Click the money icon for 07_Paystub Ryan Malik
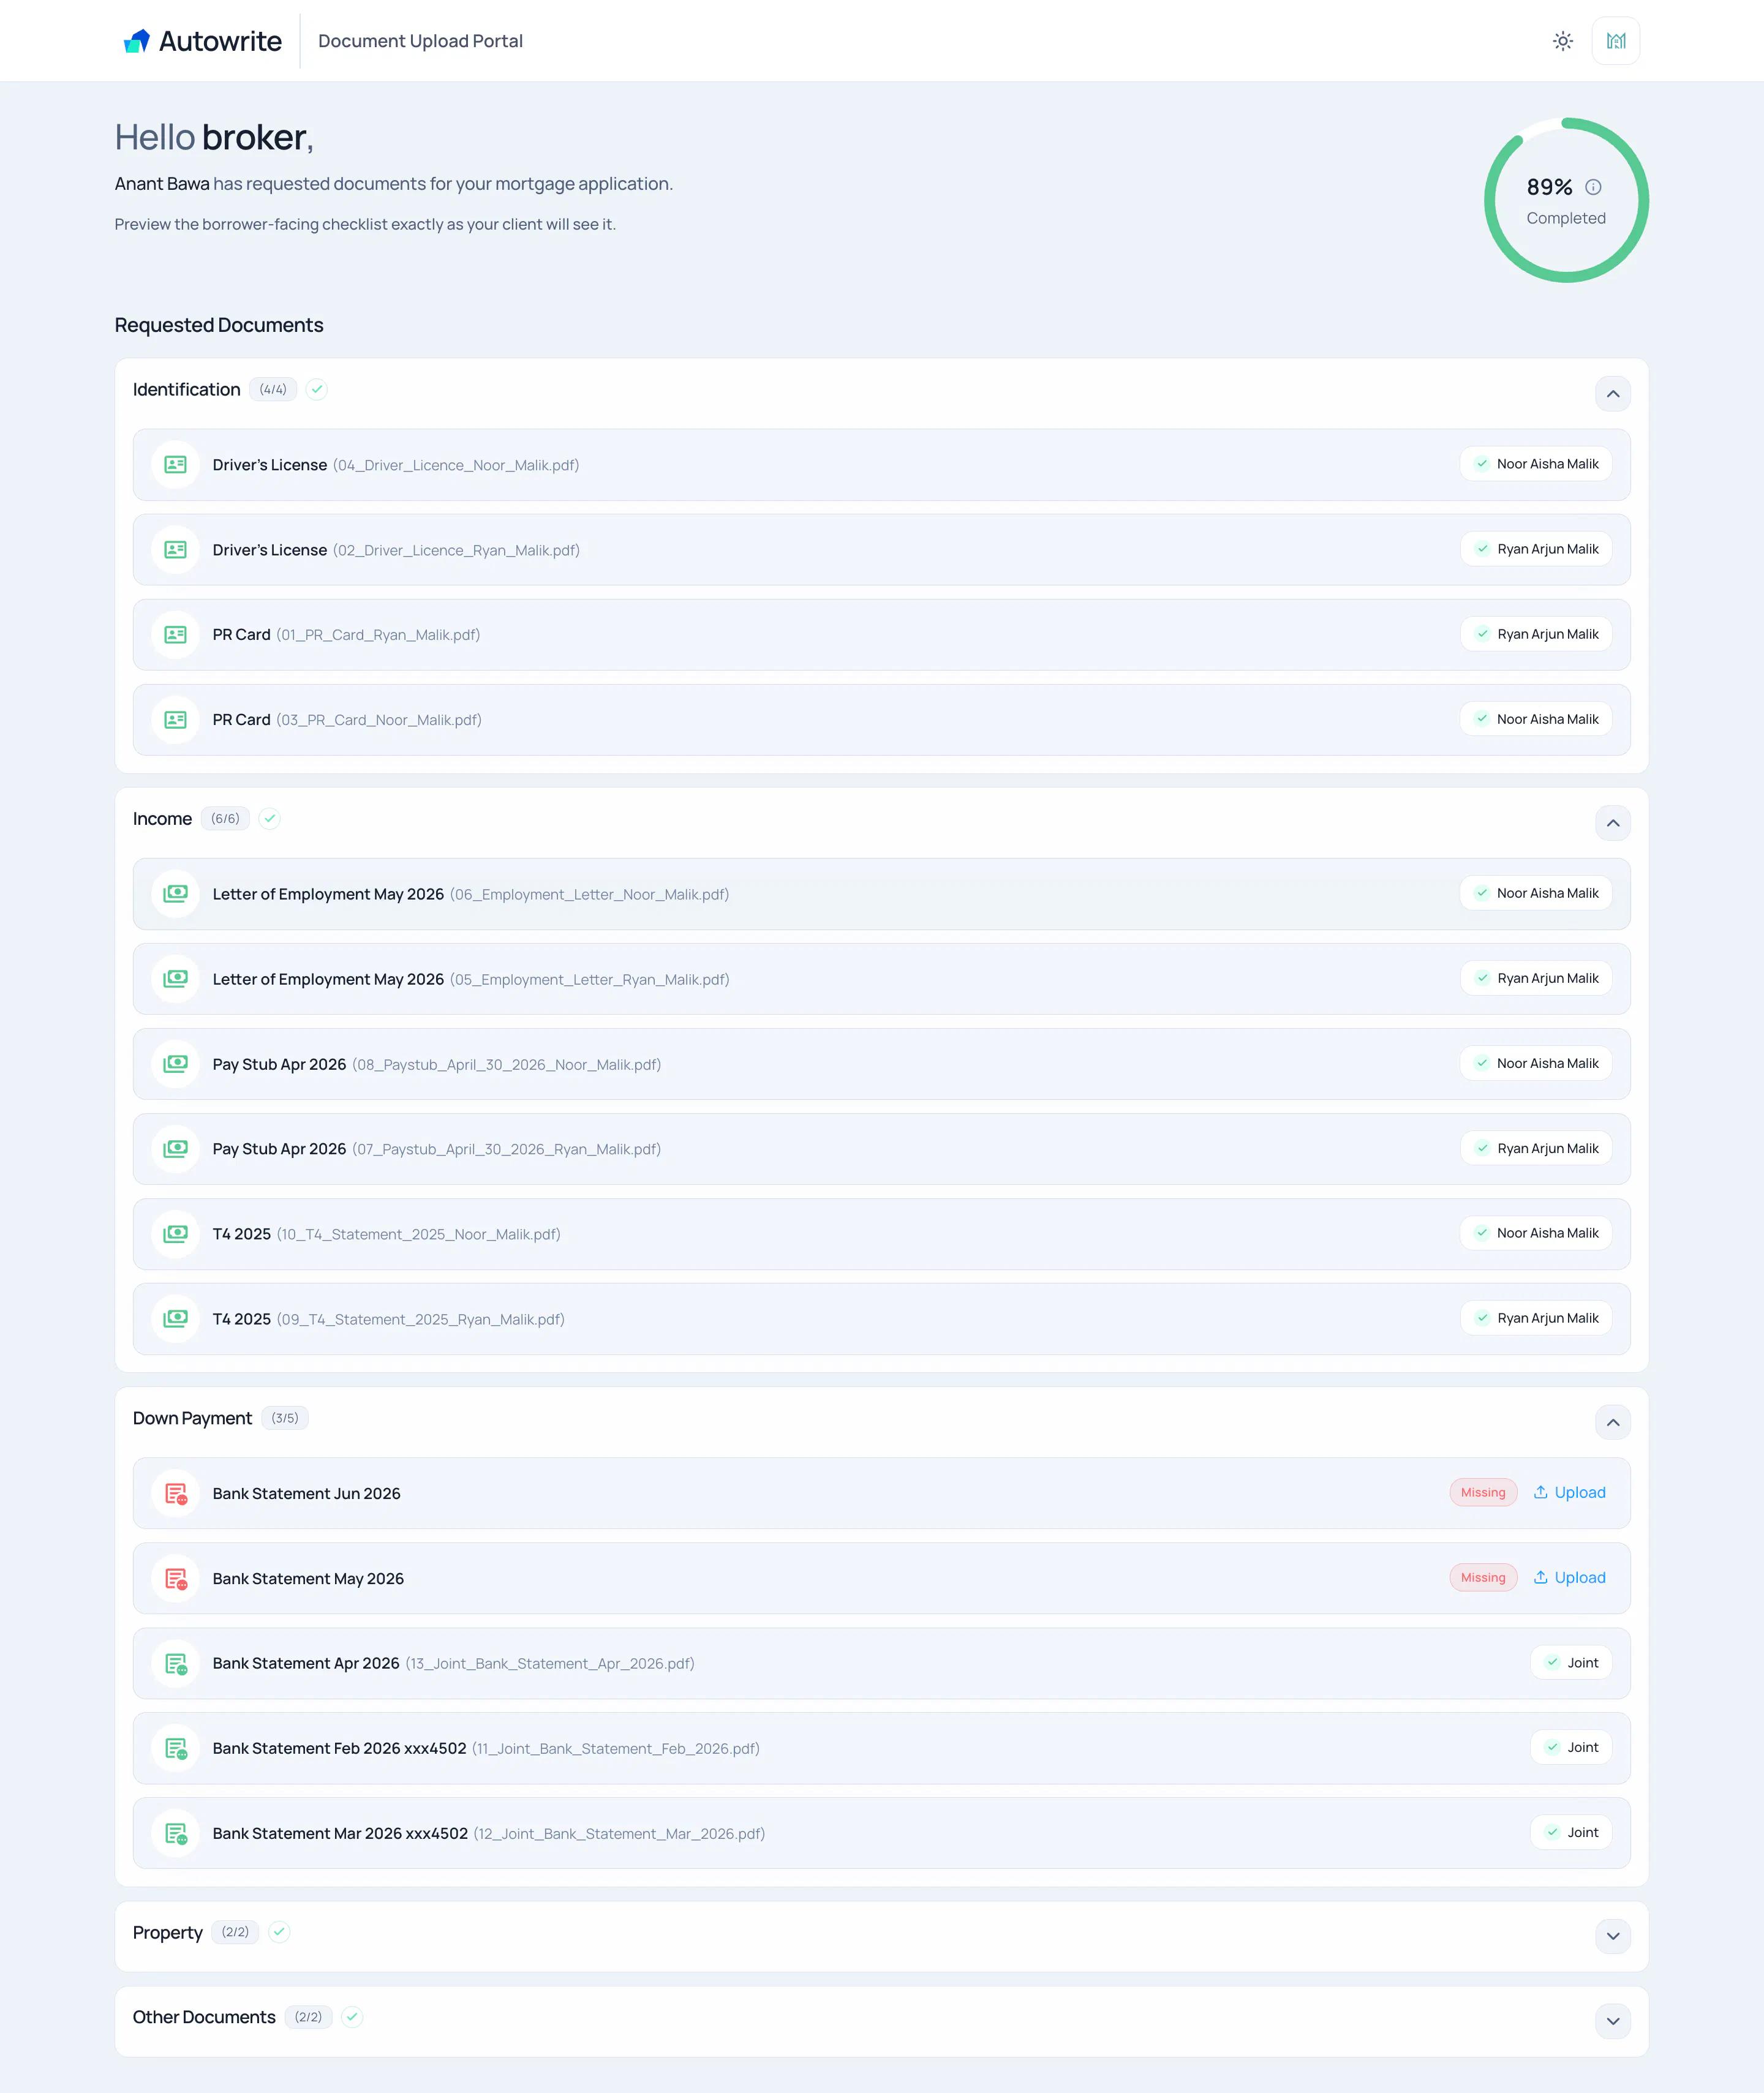The image size is (1764, 2093). click(x=175, y=1148)
